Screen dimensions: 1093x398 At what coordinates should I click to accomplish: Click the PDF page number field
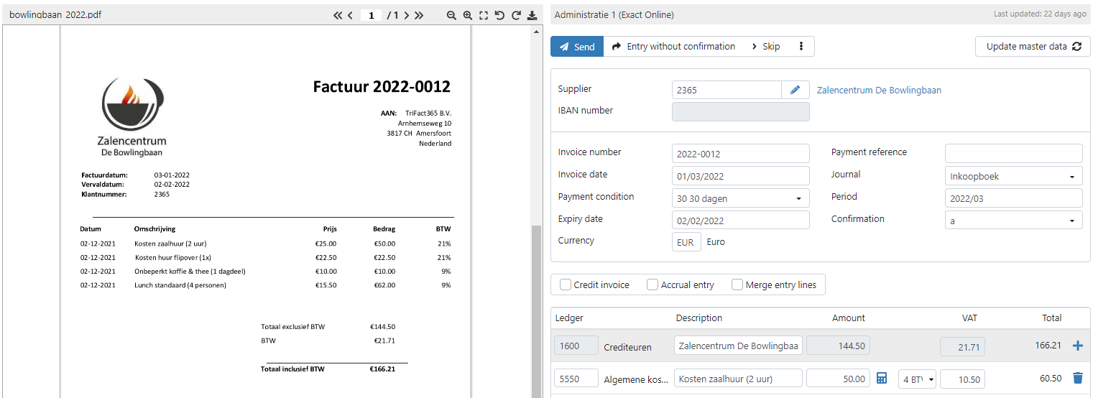371,15
